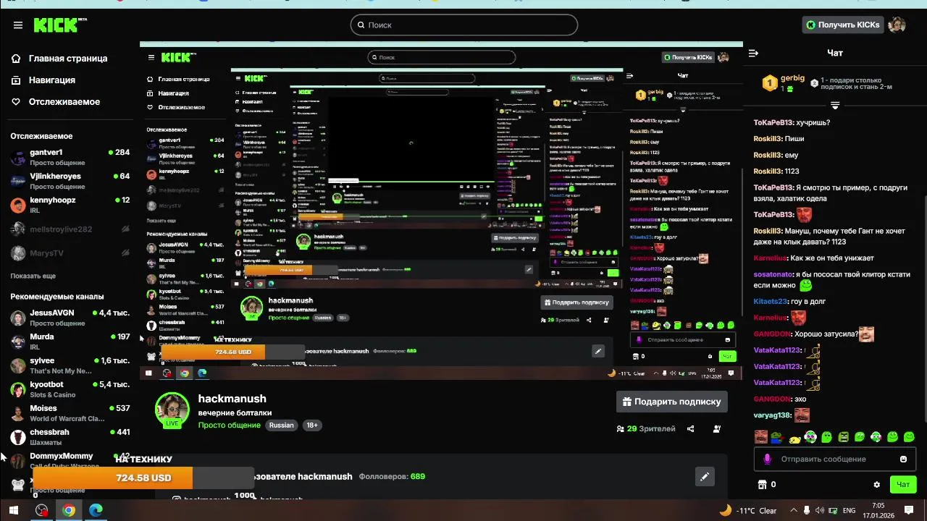Click the green Чат send button
The image size is (927, 521).
(x=903, y=485)
